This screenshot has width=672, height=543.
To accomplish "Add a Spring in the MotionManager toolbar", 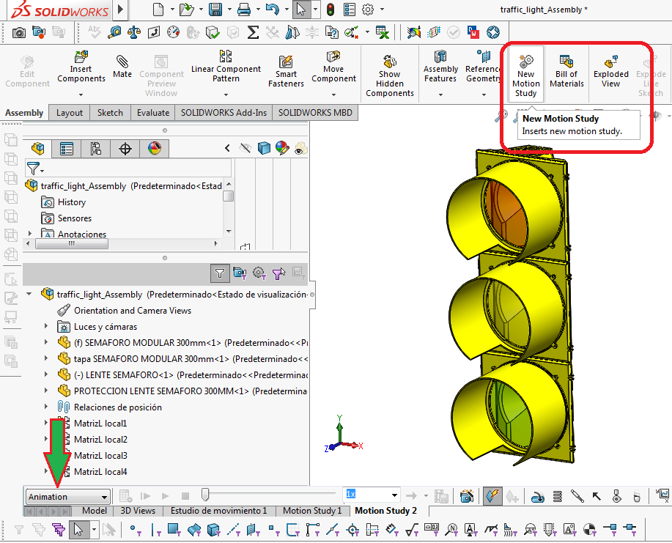I will (558, 496).
